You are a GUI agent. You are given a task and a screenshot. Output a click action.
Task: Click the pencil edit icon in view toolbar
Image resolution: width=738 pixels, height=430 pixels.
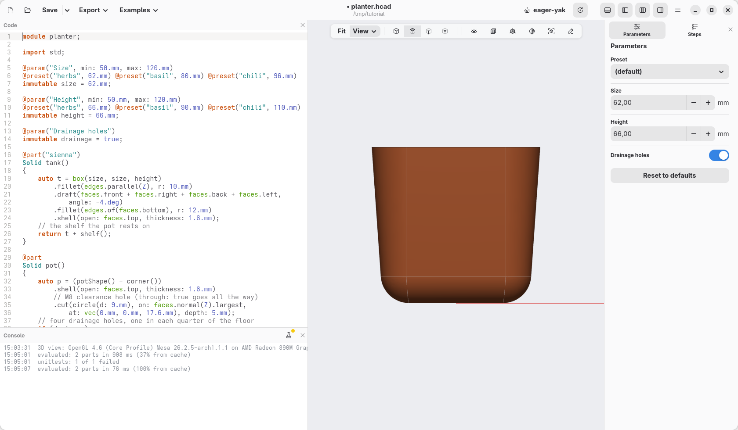pos(571,31)
